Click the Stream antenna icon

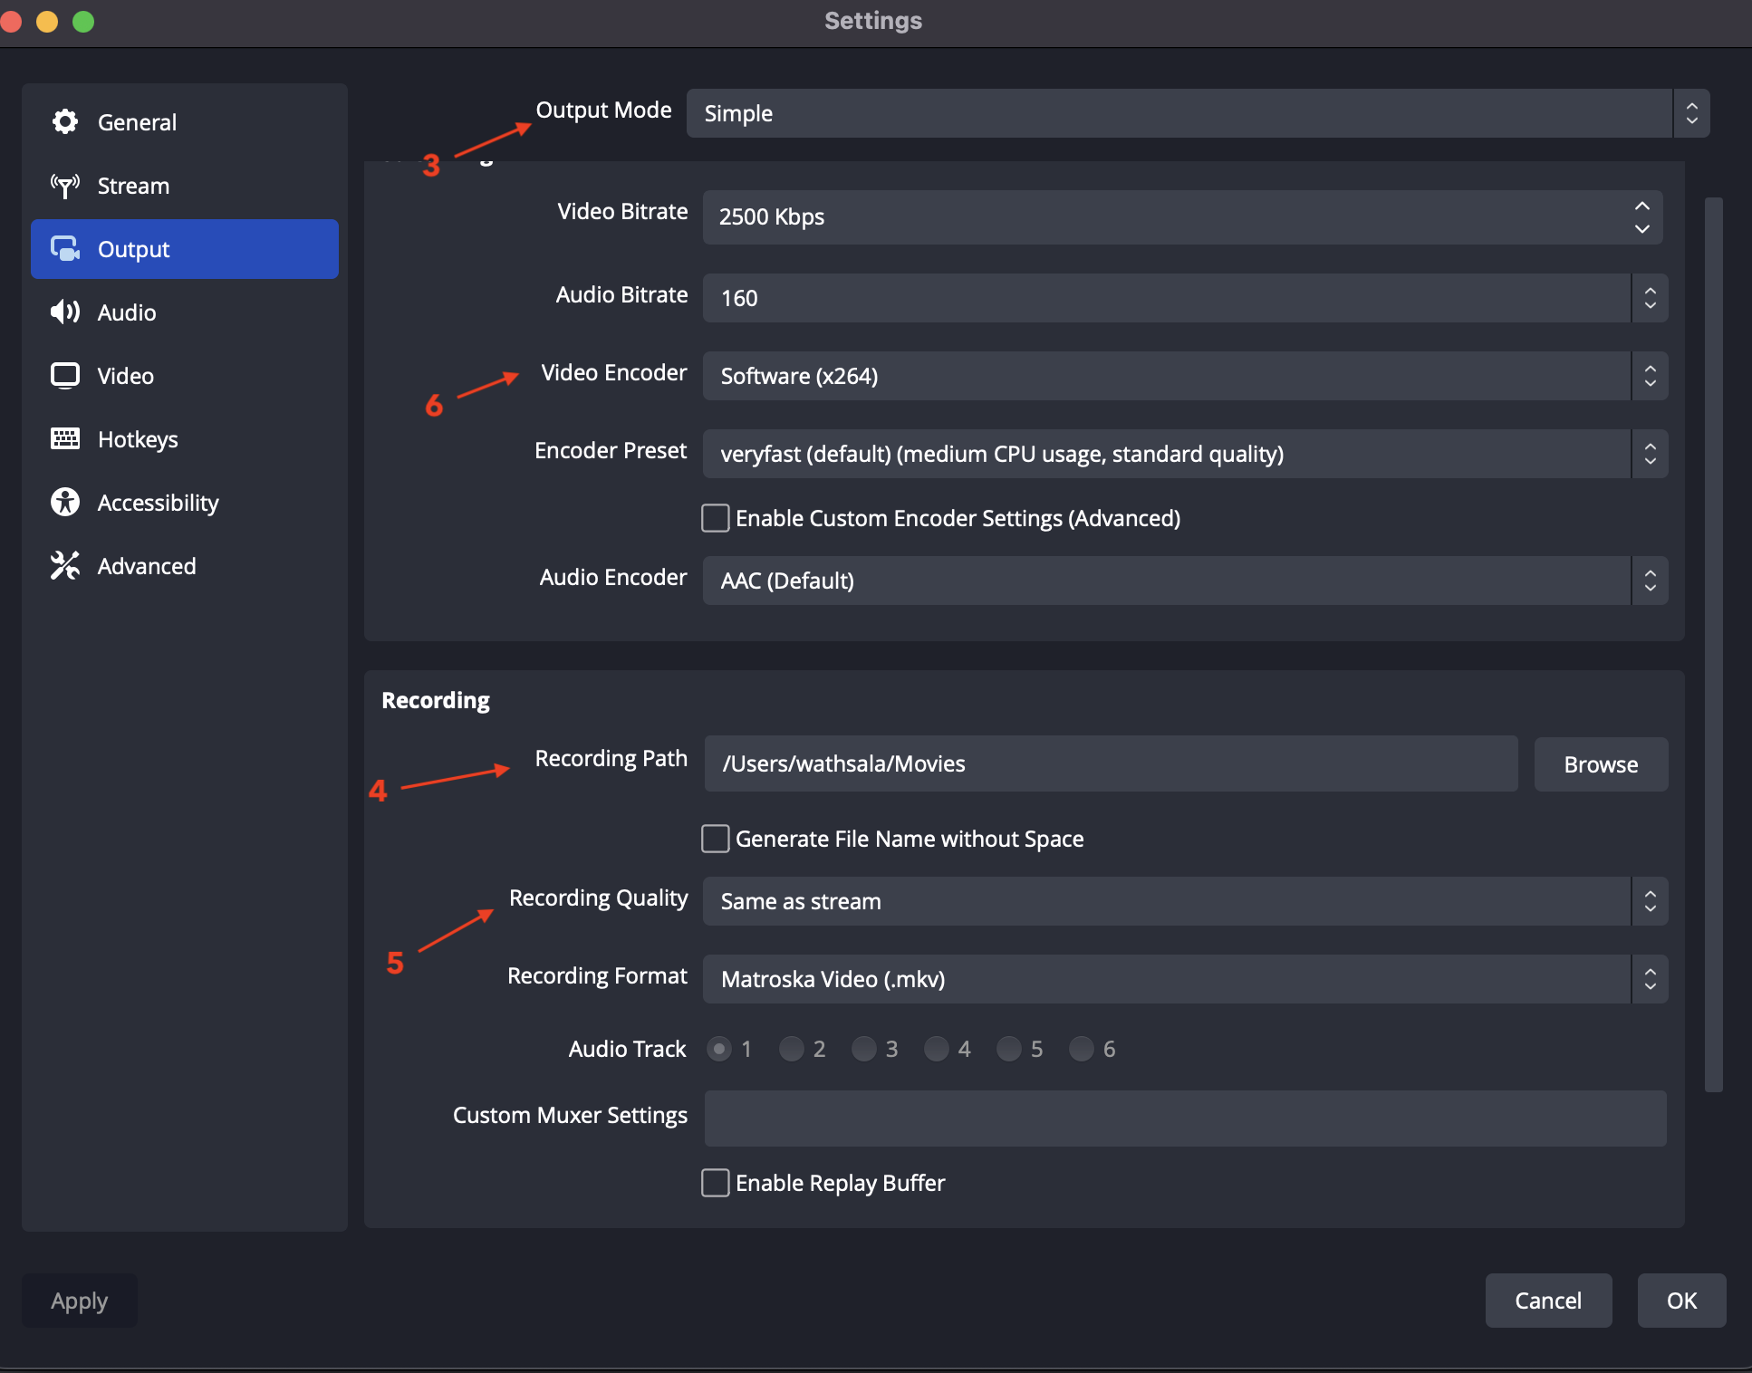coord(65,186)
